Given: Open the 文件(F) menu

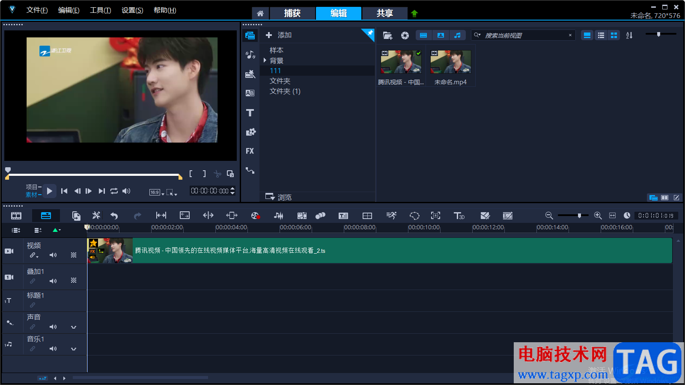Looking at the screenshot, I should [x=37, y=10].
